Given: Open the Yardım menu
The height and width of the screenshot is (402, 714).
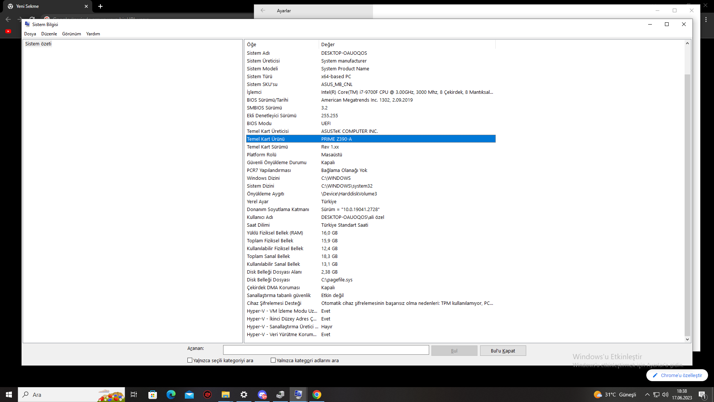Looking at the screenshot, I should pyautogui.click(x=93, y=34).
